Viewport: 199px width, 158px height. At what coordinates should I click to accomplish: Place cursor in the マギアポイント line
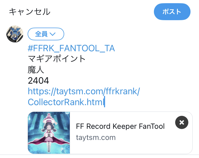(x=57, y=59)
